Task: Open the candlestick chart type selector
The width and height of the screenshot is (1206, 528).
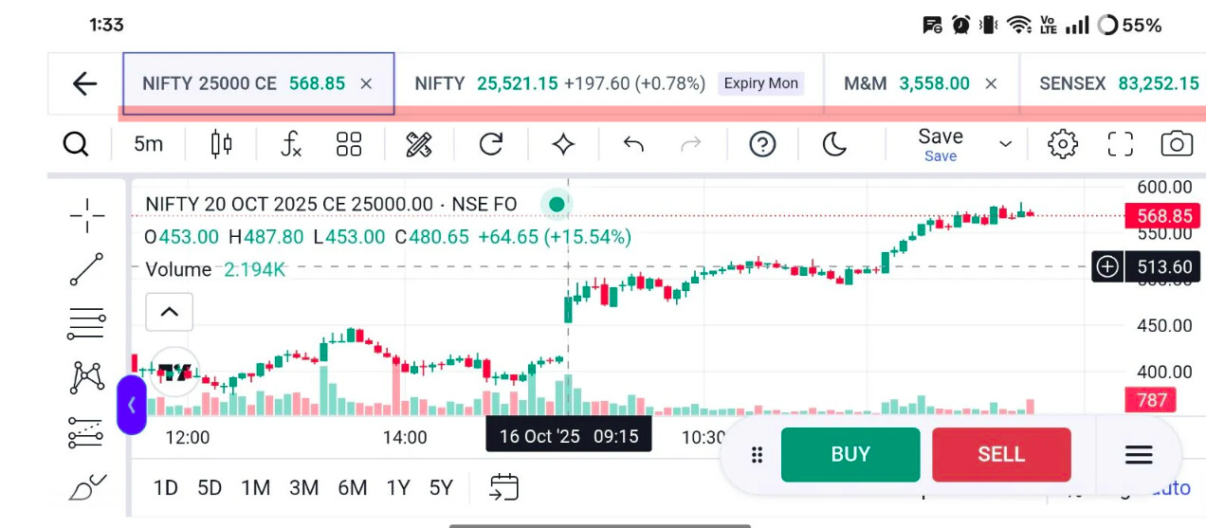Action: tap(222, 144)
